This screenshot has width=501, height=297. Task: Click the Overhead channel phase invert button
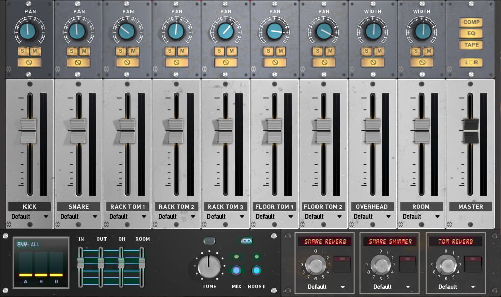[373, 63]
